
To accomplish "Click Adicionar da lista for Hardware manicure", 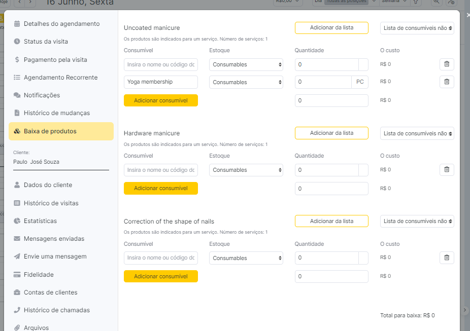I will pyautogui.click(x=331, y=133).
